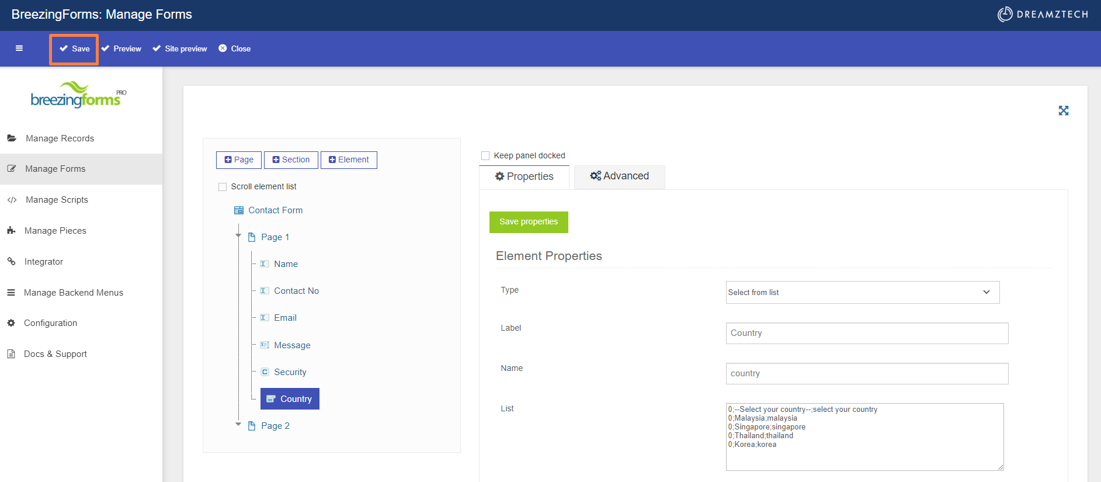Viewport: 1101px width, 482px height.
Task: Toggle the hamburger sidebar menu
Action: [x=19, y=48]
